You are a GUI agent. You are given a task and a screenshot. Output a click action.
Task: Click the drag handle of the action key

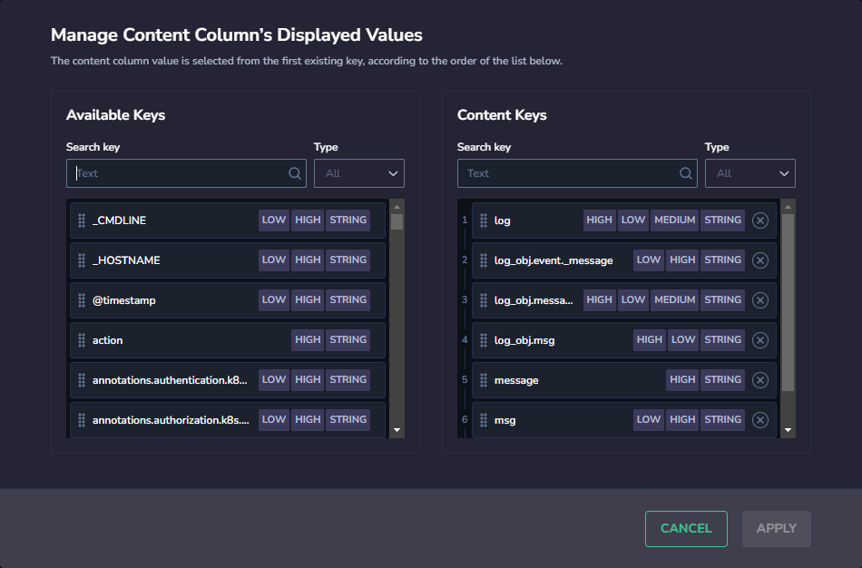click(x=82, y=340)
